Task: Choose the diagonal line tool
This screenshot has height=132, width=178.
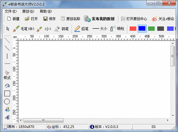Action: 7,48
